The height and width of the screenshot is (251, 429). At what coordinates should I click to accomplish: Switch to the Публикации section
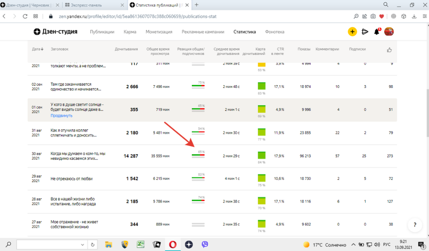pyautogui.click(x=102, y=32)
